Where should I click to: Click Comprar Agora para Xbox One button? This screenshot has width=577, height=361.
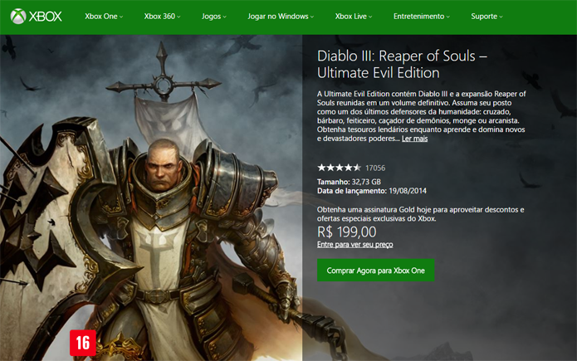coord(375,270)
